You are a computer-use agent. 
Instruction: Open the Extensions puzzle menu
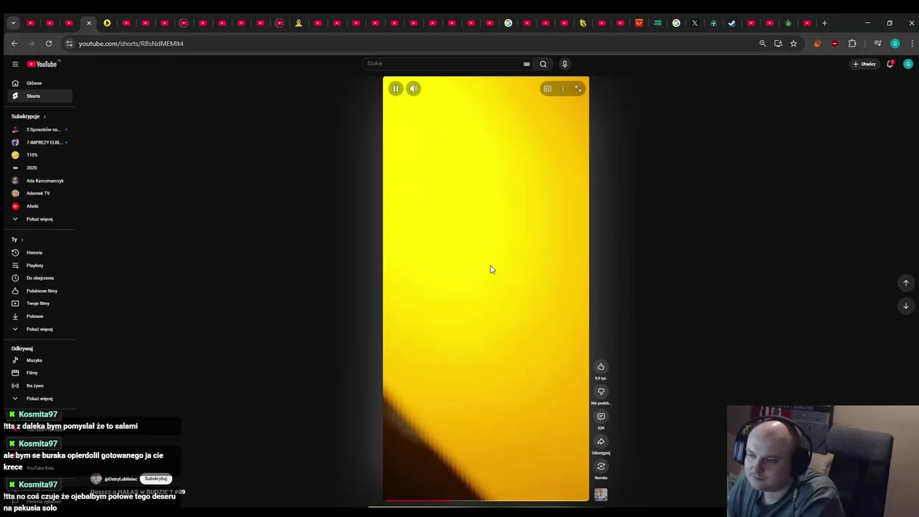[852, 44]
